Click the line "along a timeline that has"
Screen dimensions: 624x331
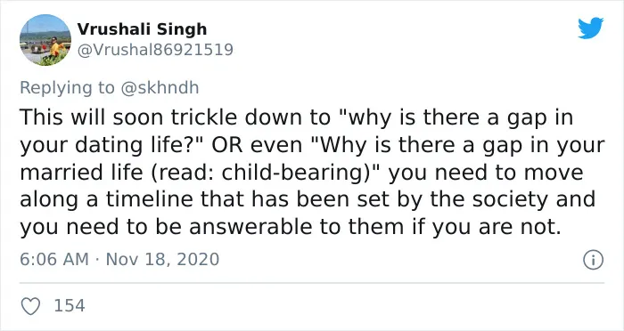(154, 199)
